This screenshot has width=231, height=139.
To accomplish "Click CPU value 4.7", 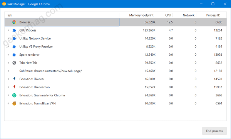I will [171, 30].
